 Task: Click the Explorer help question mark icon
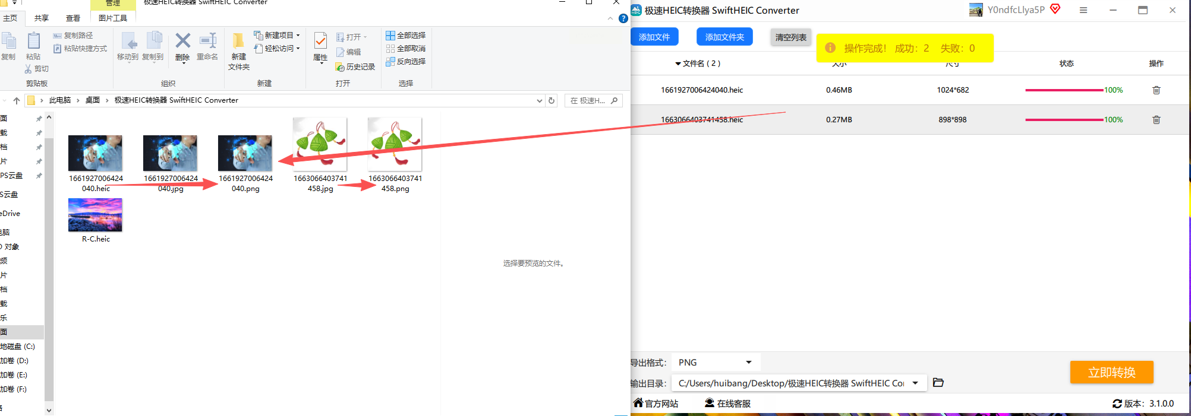click(623, 18)
